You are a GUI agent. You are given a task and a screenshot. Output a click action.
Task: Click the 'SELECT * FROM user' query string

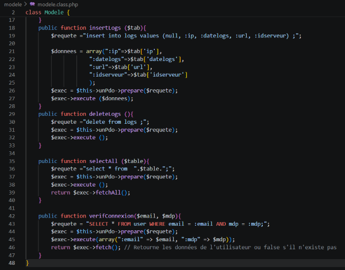pyautogui.click(x=177, y=224)
